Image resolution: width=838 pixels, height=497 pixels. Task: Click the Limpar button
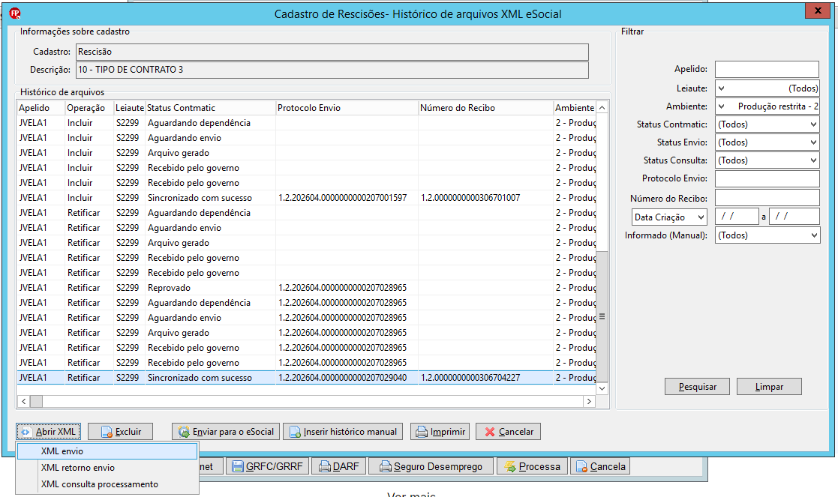tap(769, 387)
